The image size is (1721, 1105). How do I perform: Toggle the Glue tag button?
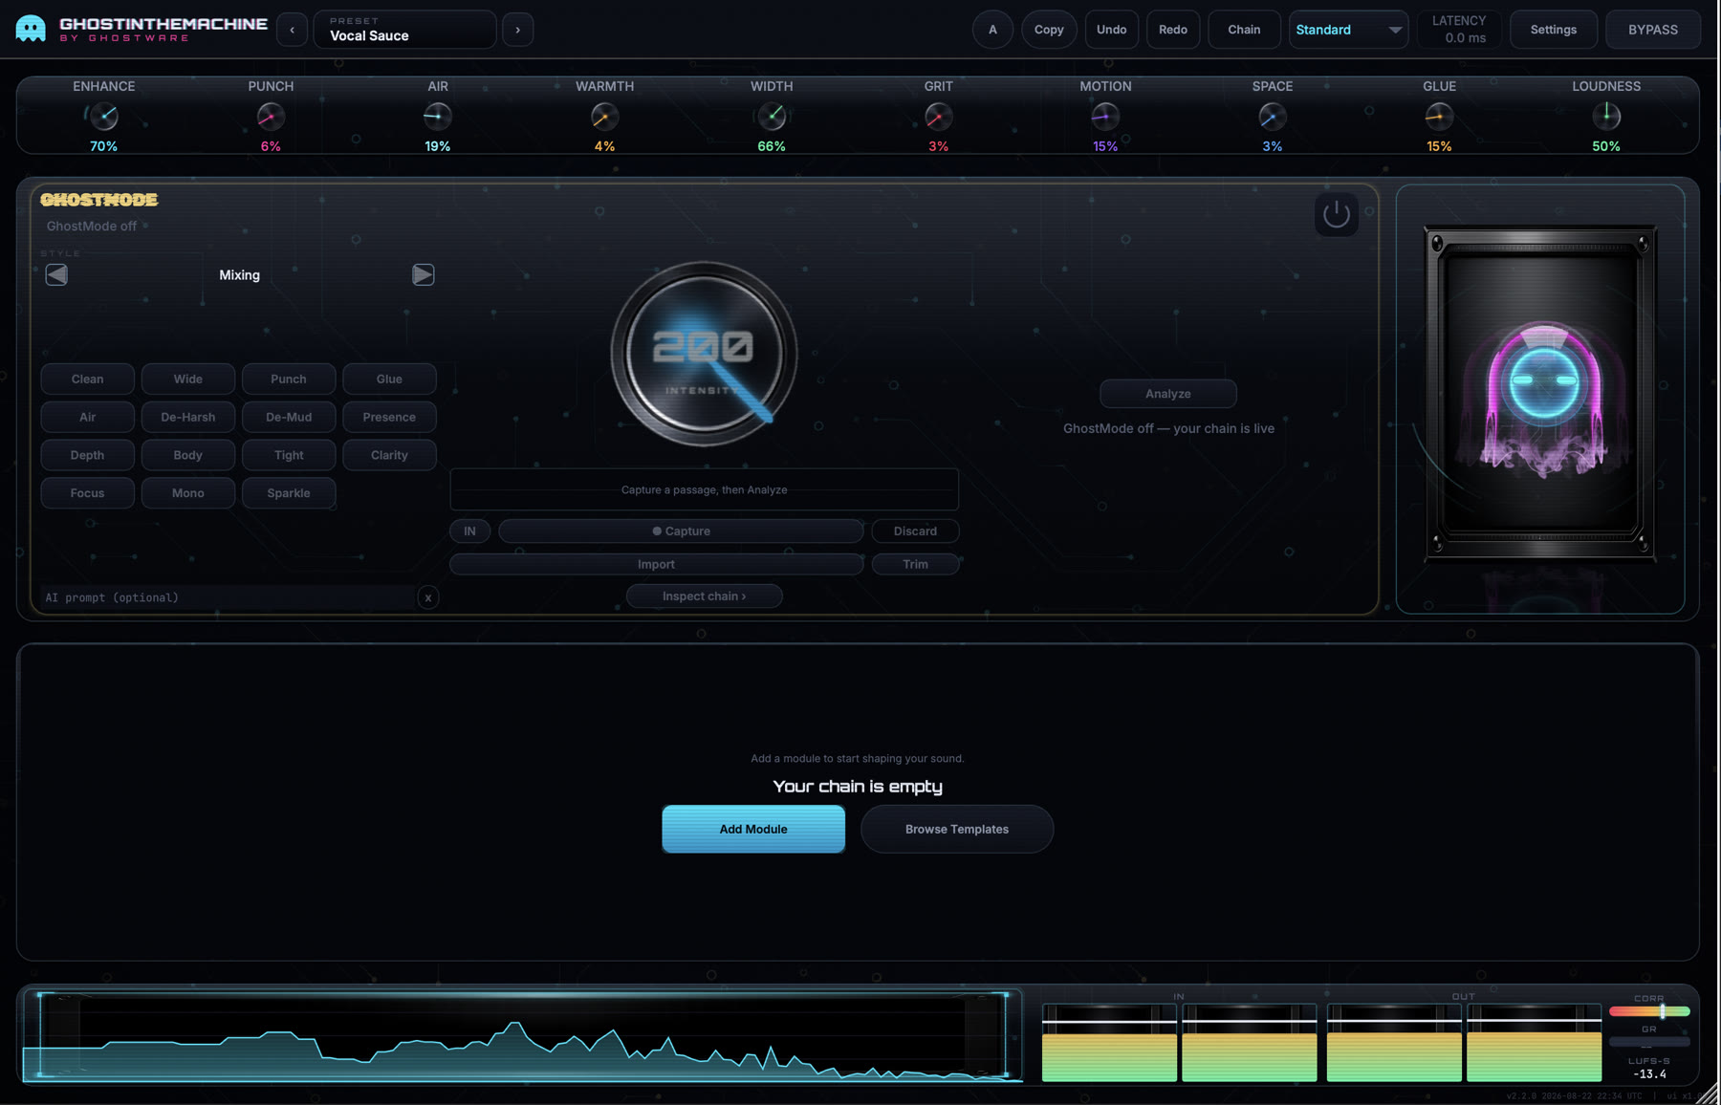pos(389,379)
